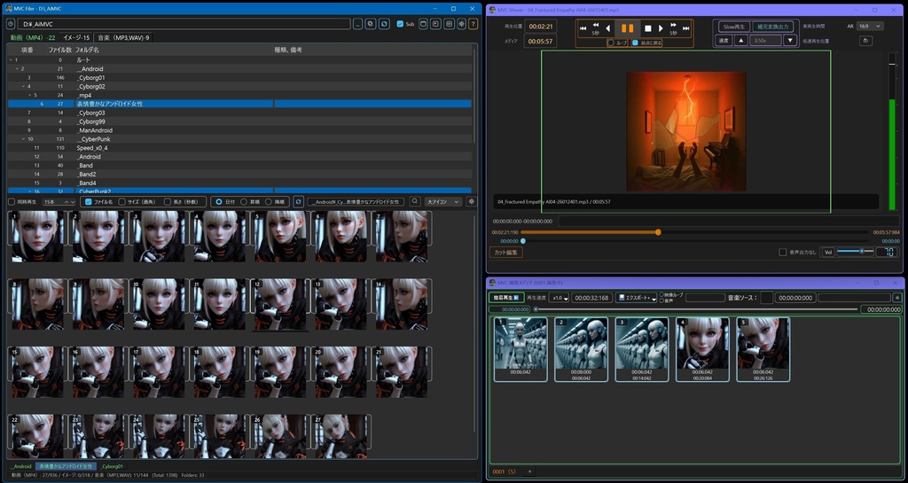Select __Android bottom folder tab
The height and width of the screenshot is (483, 908).
tap(21, 466)
